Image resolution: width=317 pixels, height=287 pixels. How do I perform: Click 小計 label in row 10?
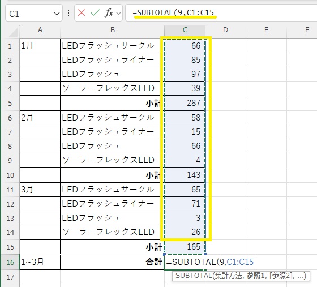click(153, 175)
